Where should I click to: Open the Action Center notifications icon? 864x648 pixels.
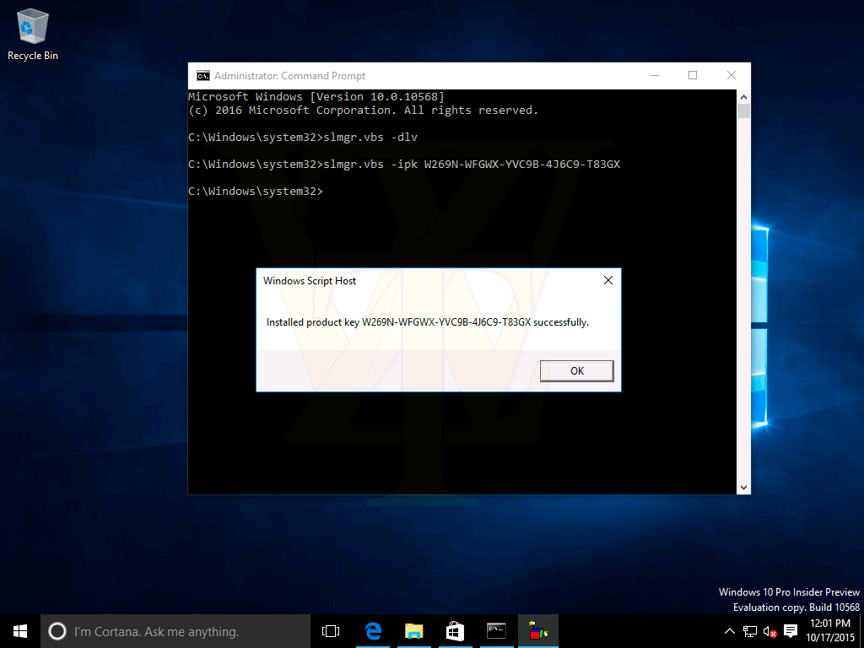point(791,631)
